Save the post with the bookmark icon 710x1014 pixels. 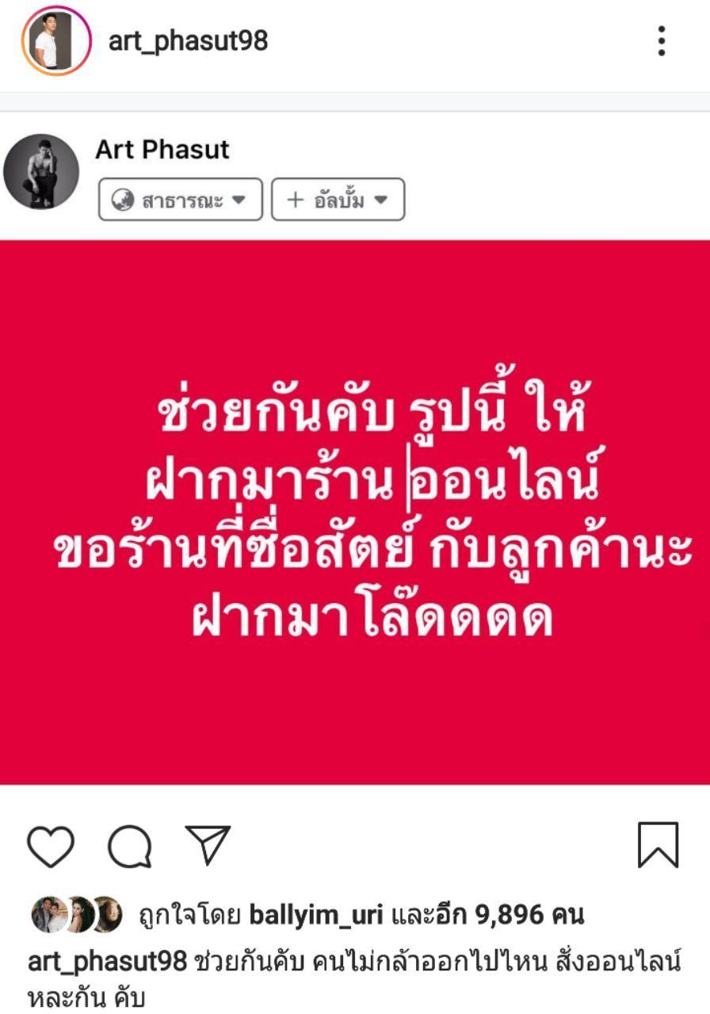(x=658, y=844)
